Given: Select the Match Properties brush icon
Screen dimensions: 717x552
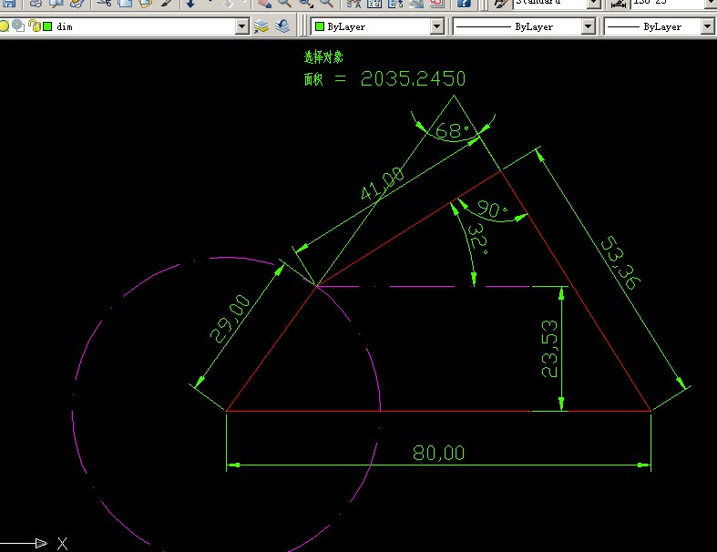Looking at the screenshot, I should point(167,4).
